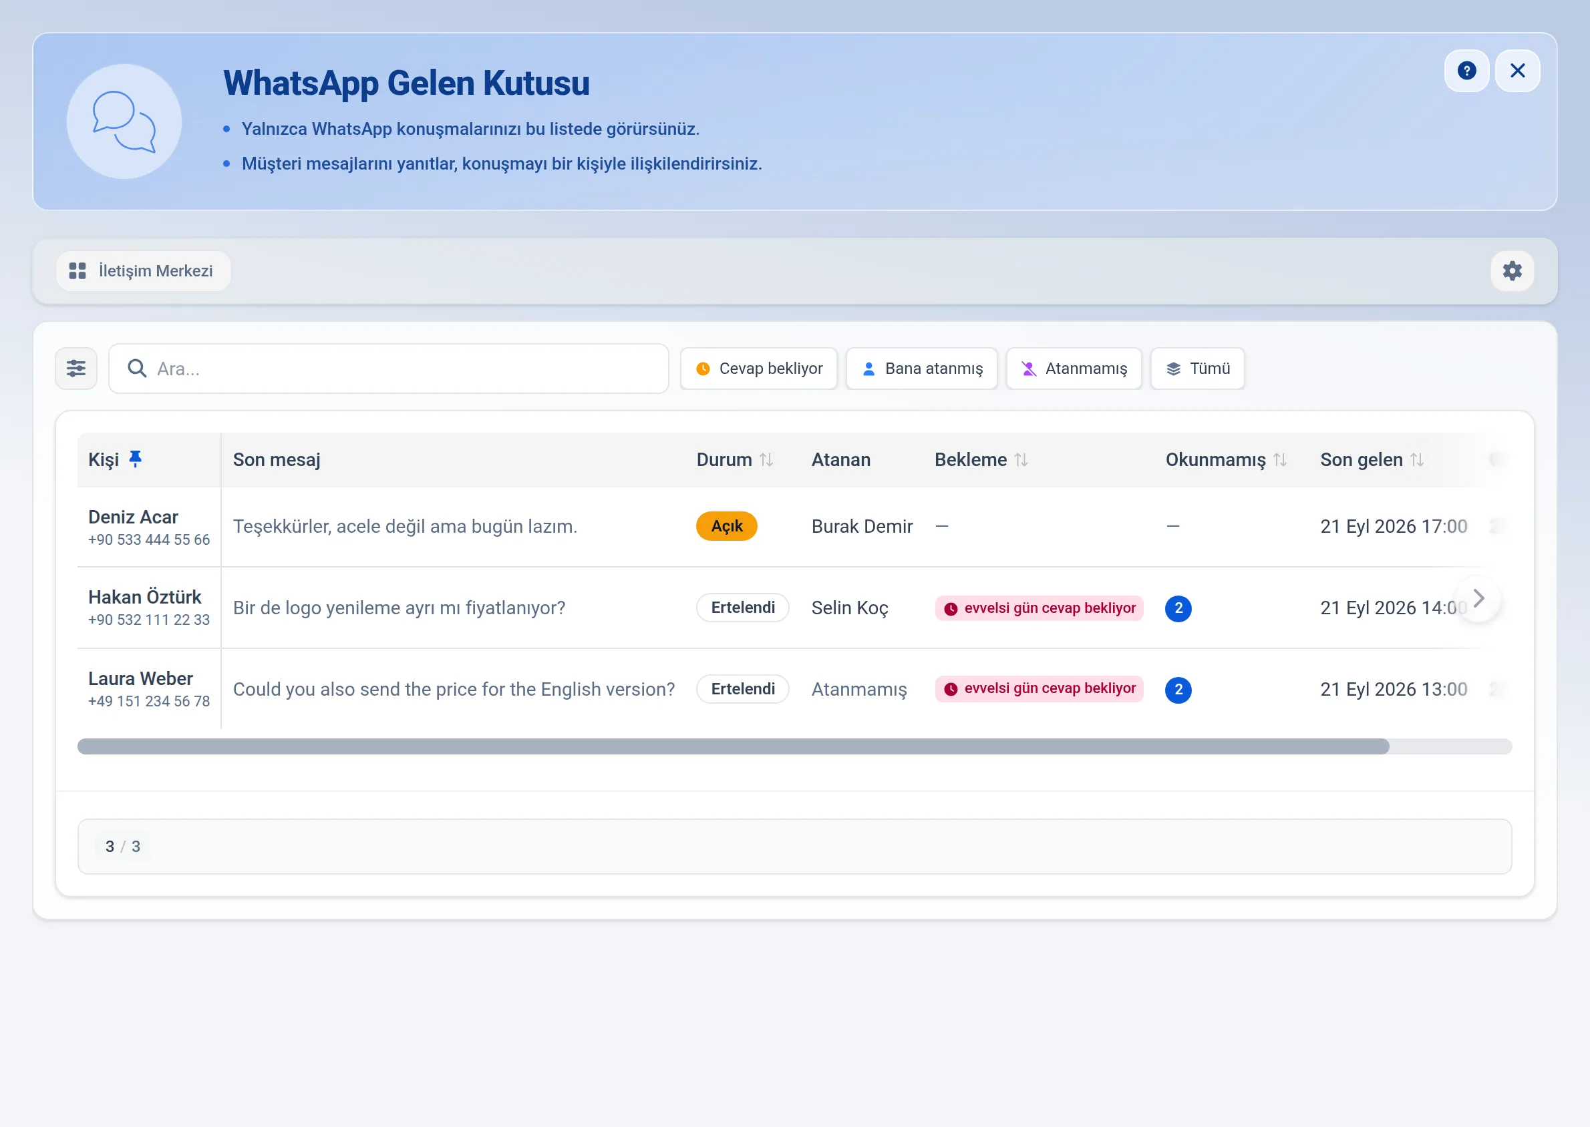Focus the Ara... search field
The height and width of the screenshot is (1127, 1590).
[389, 369]
